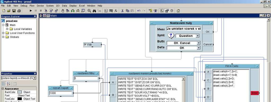The image size is (271, 102).
Task: Click the Undo arrow icon
Action: click(139, 11)
